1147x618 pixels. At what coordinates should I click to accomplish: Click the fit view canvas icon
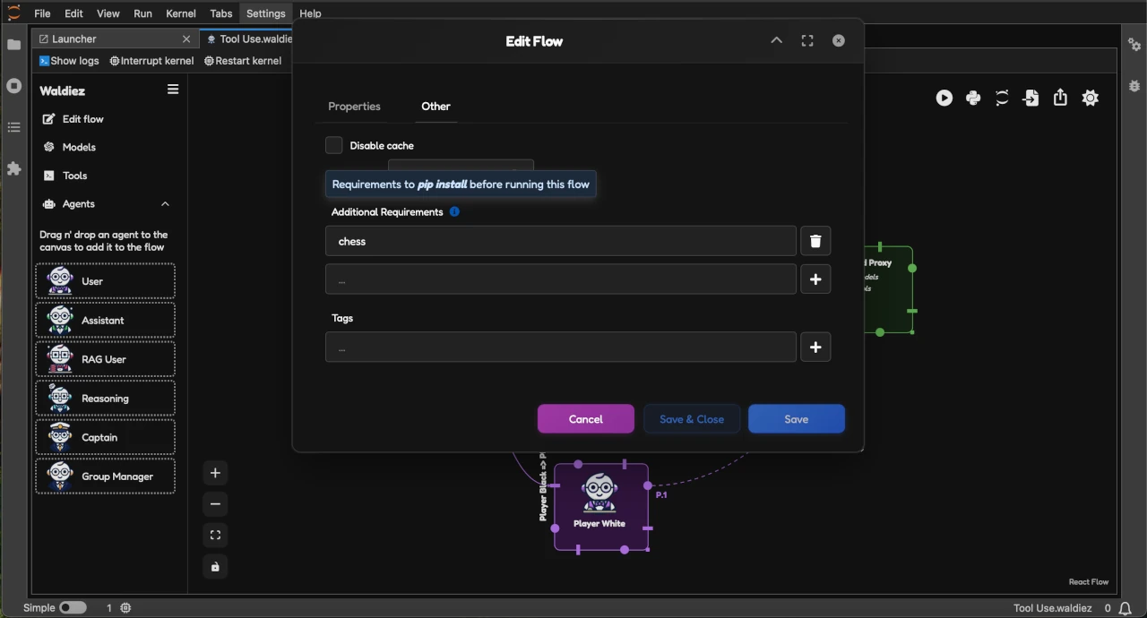215,536
